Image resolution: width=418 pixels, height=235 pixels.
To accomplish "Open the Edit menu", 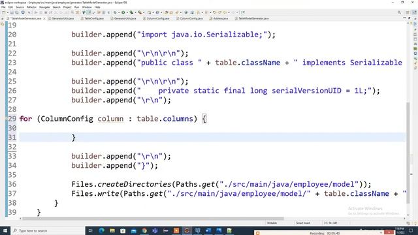I will point(10,7).
